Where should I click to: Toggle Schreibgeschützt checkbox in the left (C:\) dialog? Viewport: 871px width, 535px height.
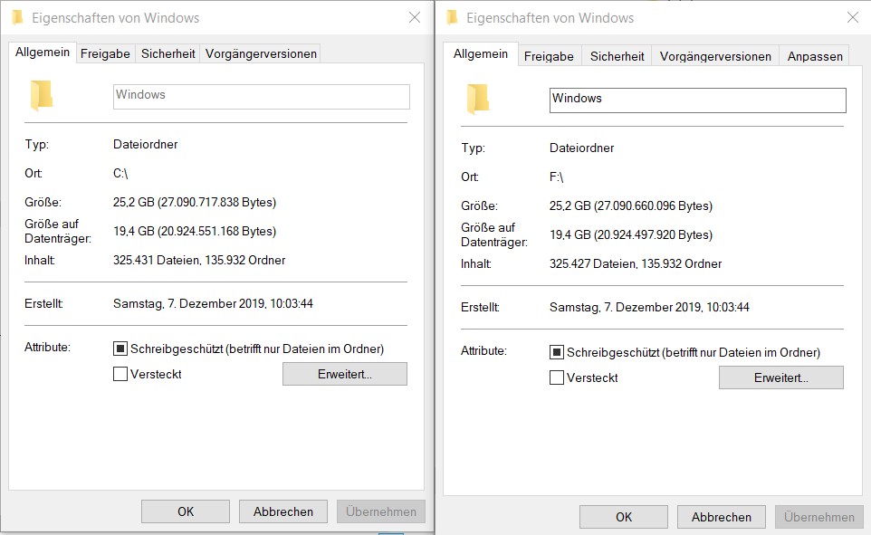[120, 349]
